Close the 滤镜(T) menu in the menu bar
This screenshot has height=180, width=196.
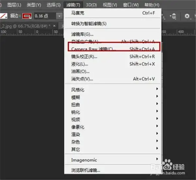73,5
